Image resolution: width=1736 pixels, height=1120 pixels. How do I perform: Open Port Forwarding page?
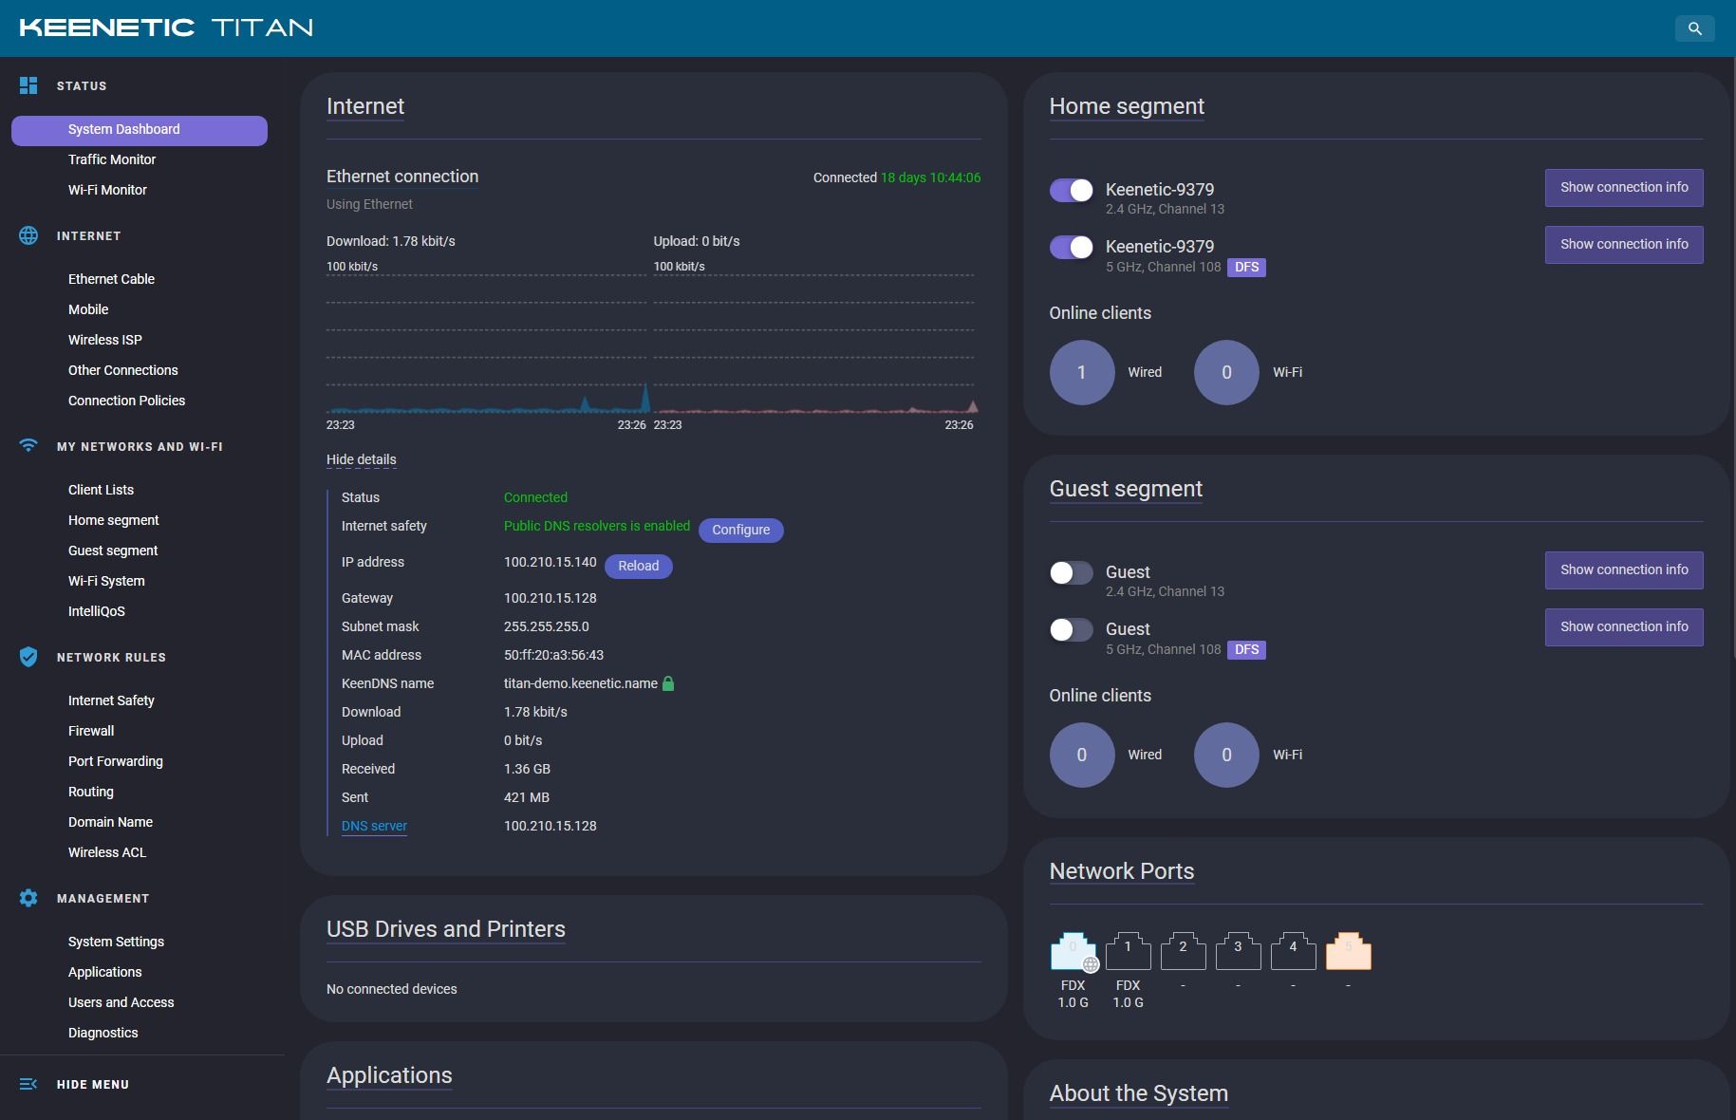[x=116, y=761]
